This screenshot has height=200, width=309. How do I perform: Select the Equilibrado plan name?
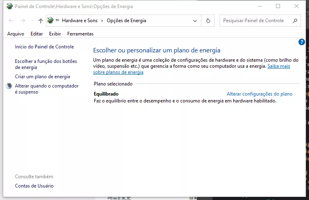[106, 94]
